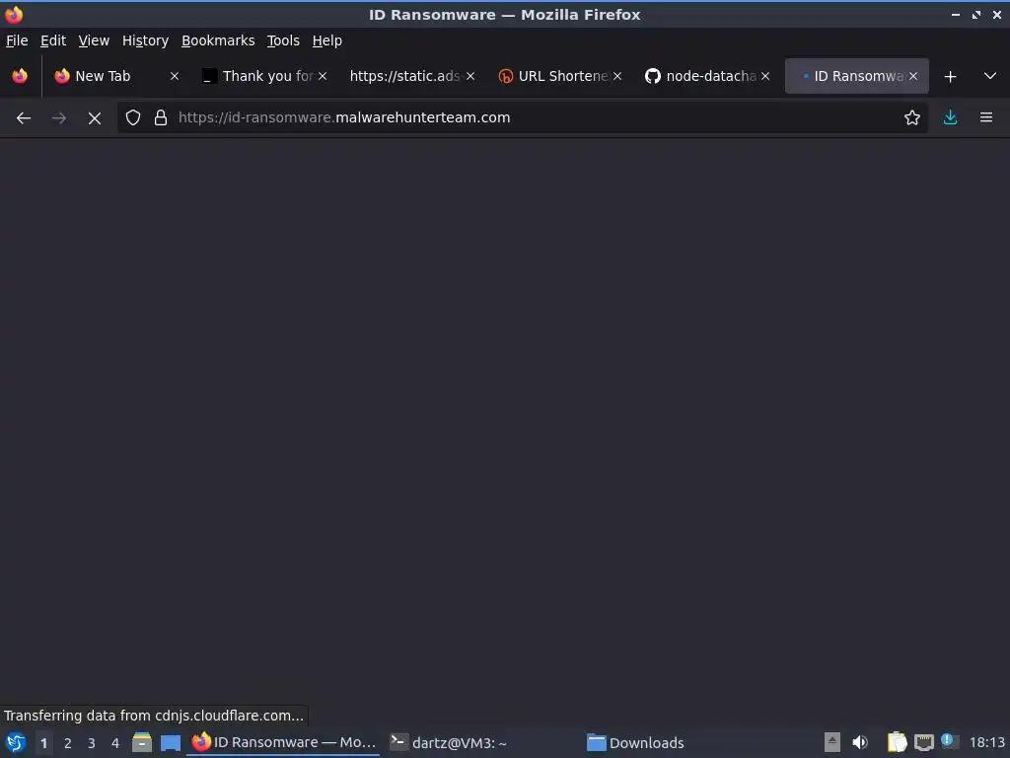Close the 'Thank you for' tab
The height and width of the screenshot is (758, 1010).
pos(323,76)
